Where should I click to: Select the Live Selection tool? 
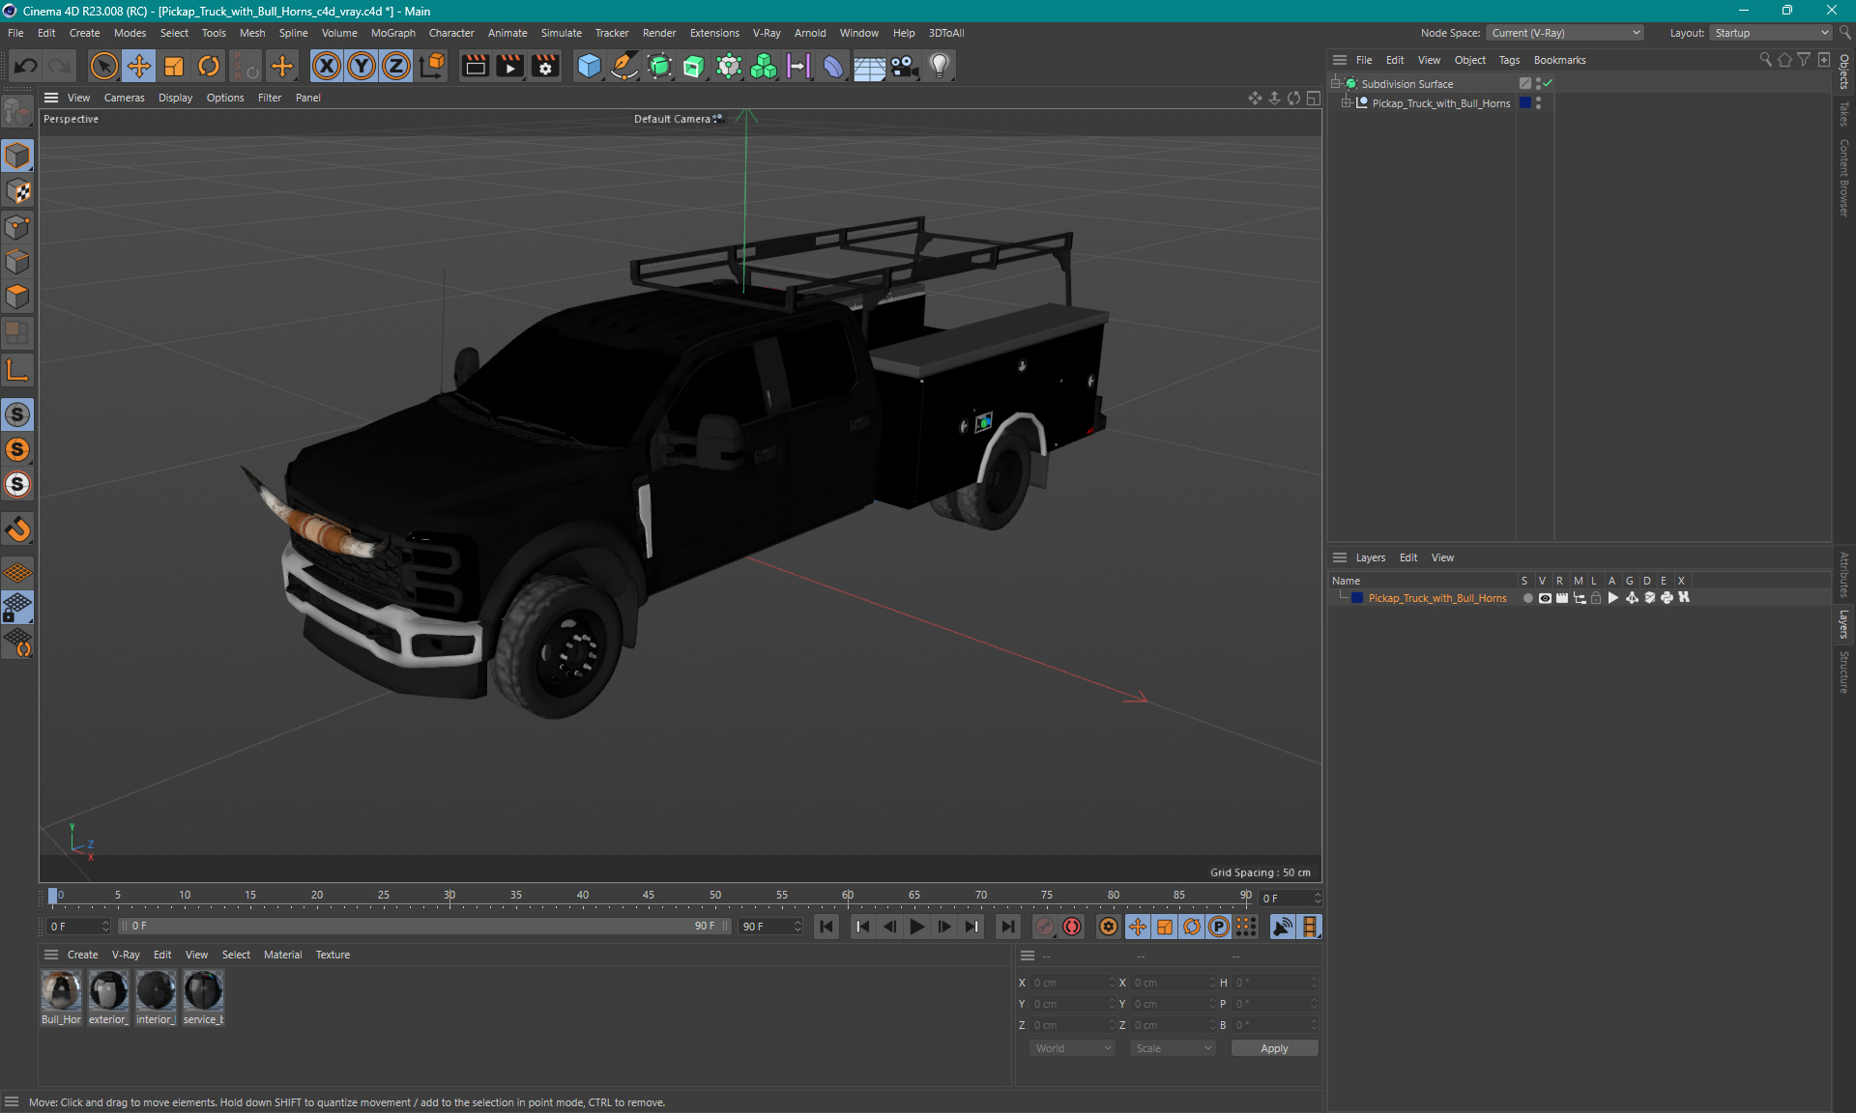click(103, 66)
